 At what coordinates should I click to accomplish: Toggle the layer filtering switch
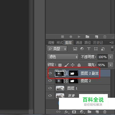pyautogui.click(x=112, y=49)
